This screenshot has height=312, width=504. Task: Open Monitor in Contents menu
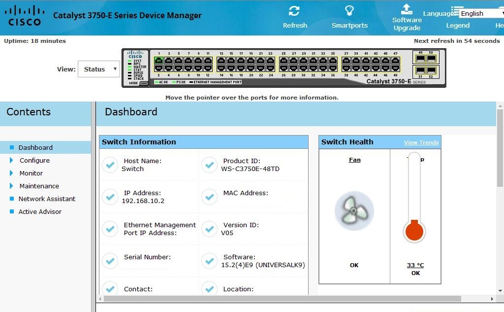pyautogui.click(x=31, y=173)
